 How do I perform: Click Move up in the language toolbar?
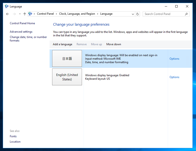(x=96, y=44)
